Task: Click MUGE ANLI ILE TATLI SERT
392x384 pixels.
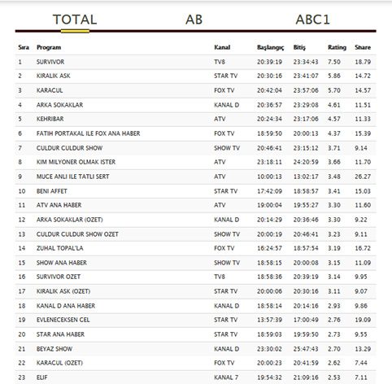Action: click(72, 177)
